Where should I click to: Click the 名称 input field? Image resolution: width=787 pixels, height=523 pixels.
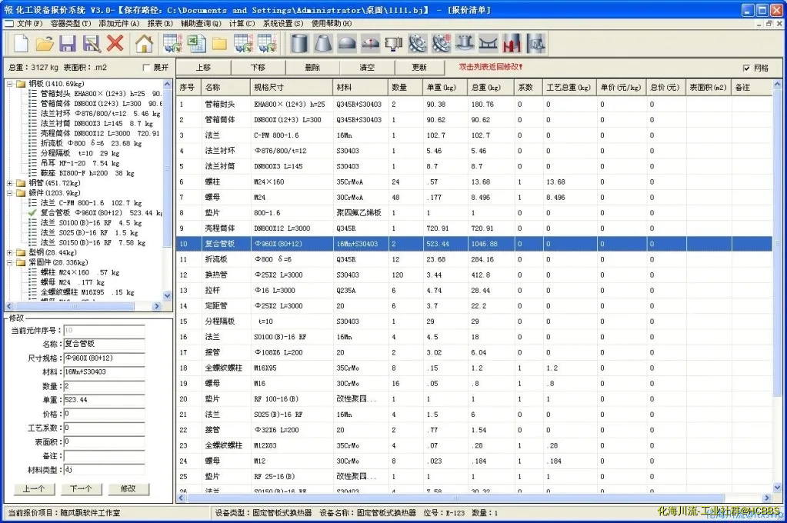pyautogui.click(x=105, y=345)
